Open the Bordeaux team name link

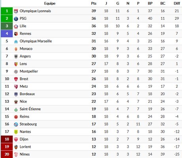tap(27, 94)
